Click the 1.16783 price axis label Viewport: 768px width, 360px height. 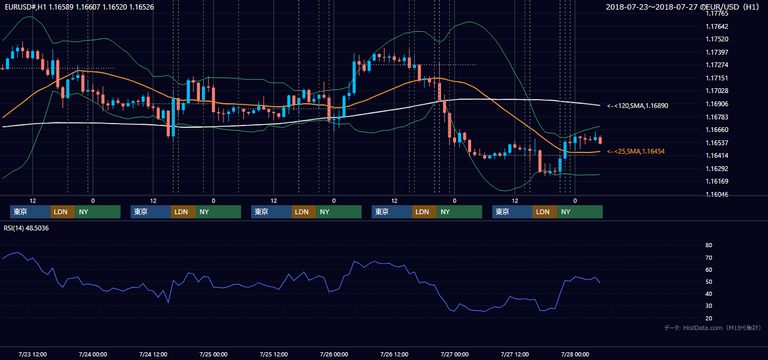pos(717,117)
